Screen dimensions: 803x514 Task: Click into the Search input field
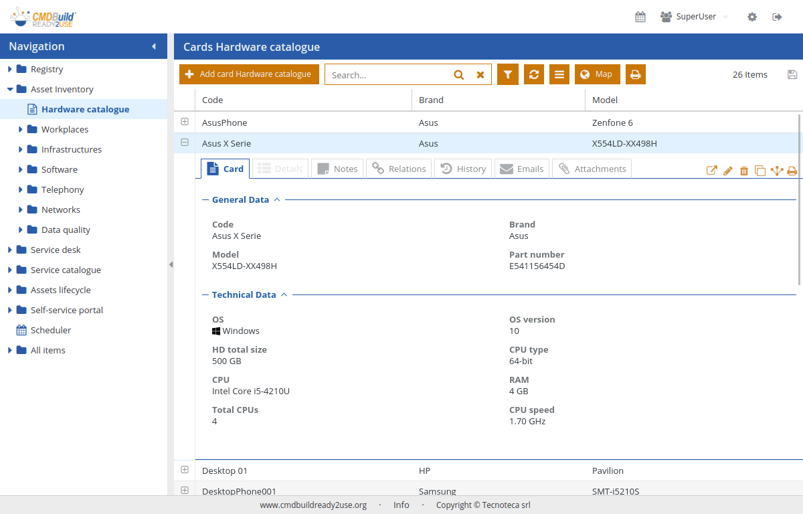click(x=388, y=75)
